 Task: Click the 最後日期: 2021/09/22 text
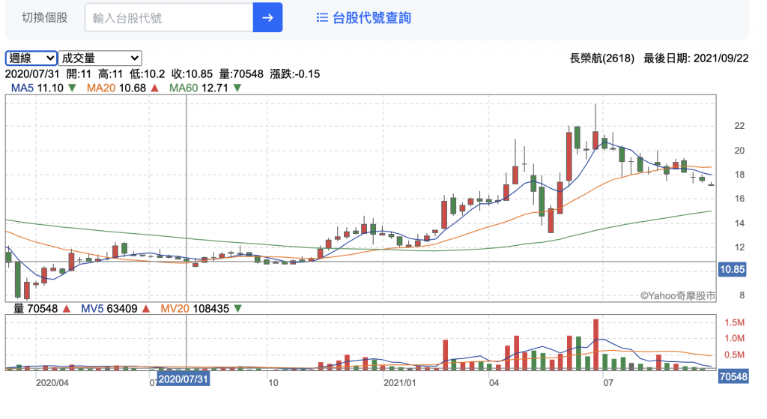coord(696,58)
